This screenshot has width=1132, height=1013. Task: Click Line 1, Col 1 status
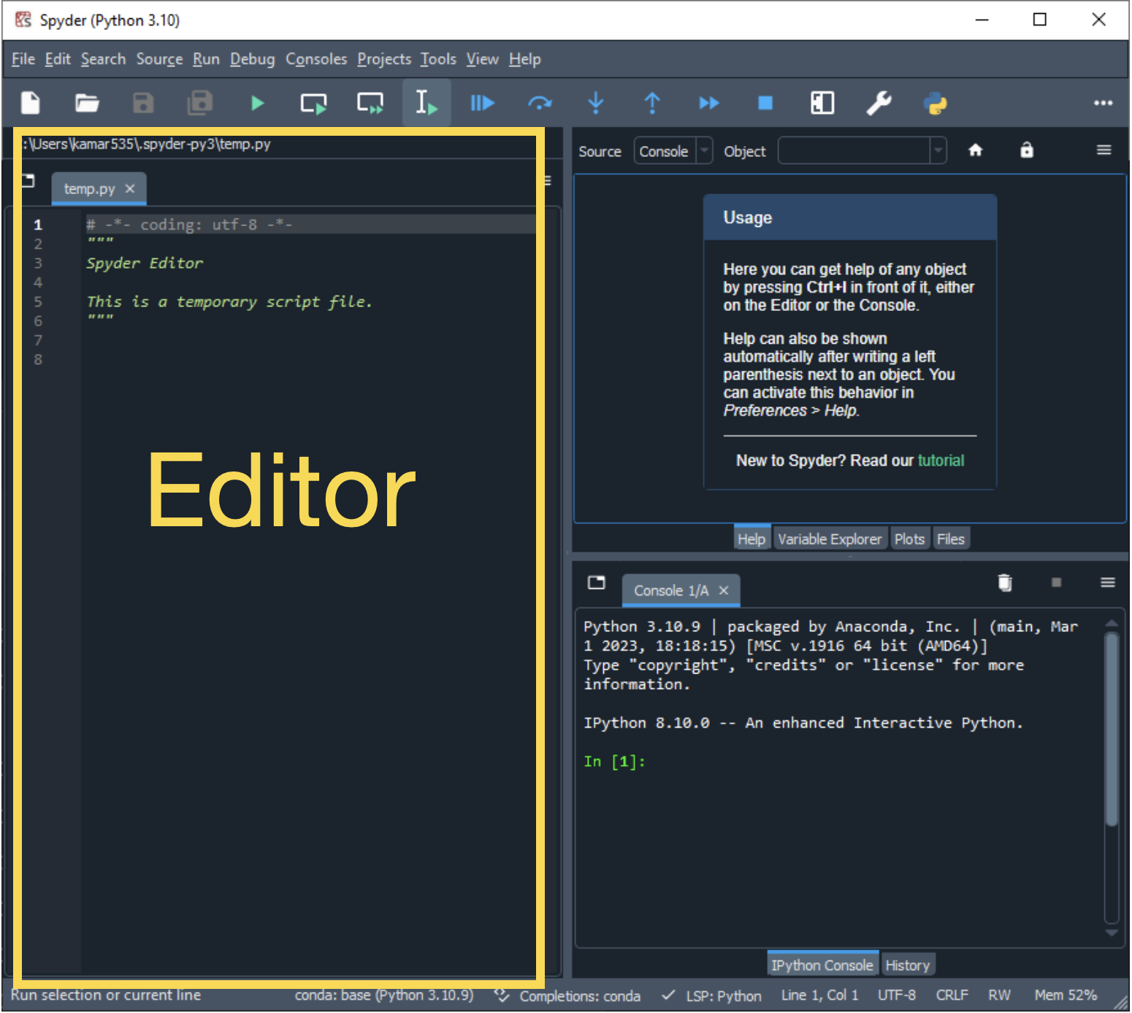click(x=820, y=995)
